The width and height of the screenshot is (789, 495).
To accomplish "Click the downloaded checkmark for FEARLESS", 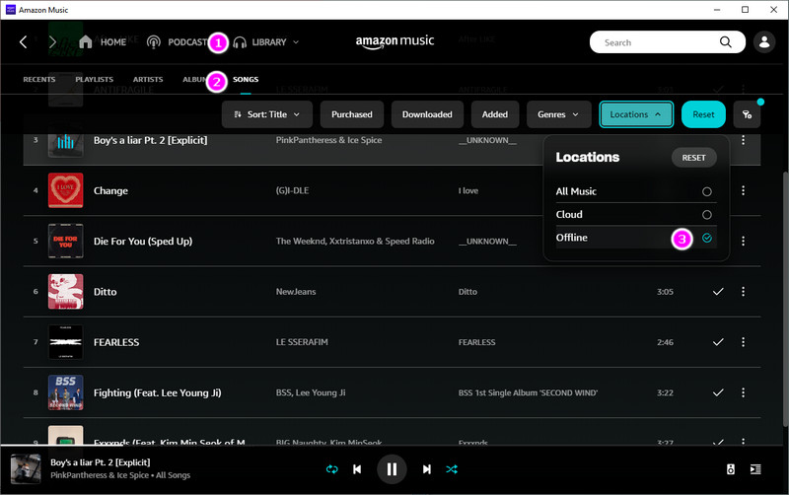I will pos(718,342).
